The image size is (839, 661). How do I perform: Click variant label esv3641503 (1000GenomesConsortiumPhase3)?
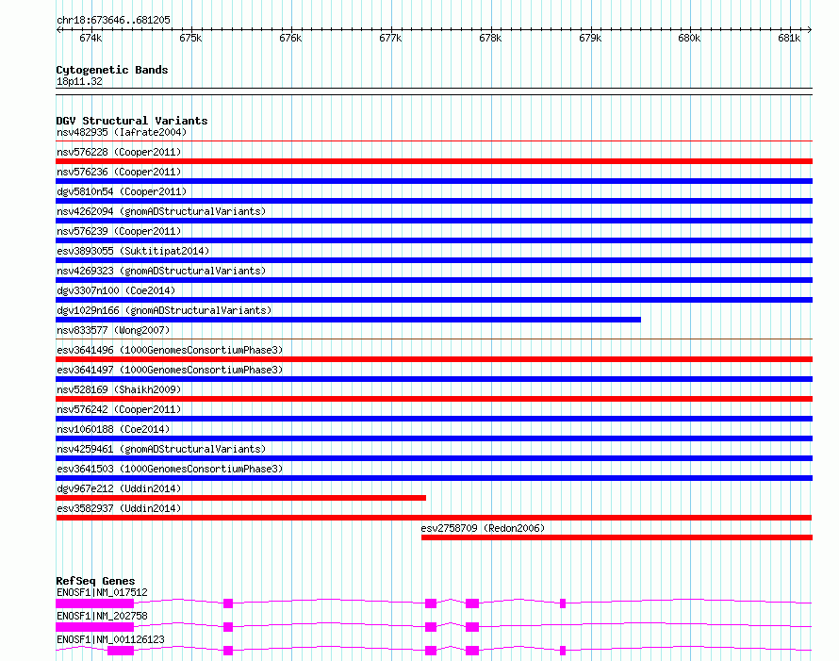(x=170, y=469)
